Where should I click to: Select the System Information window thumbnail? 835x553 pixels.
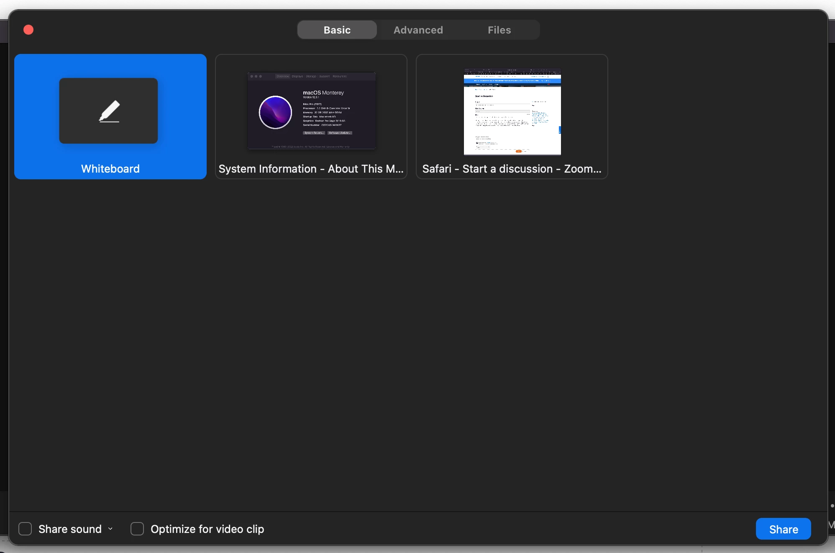pyautogui.click(x=311, y=111)
